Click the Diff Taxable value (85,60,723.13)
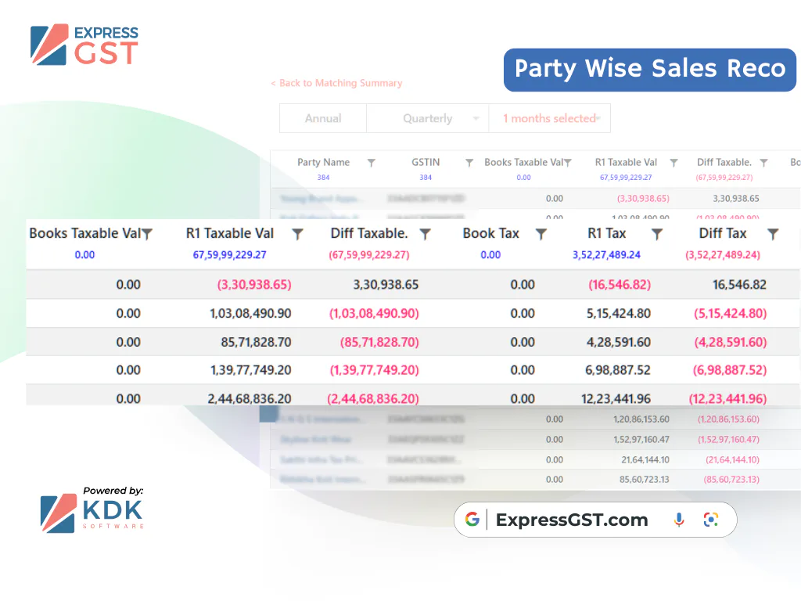Viewport: 801px width, 601px height. tap(731, 480)
